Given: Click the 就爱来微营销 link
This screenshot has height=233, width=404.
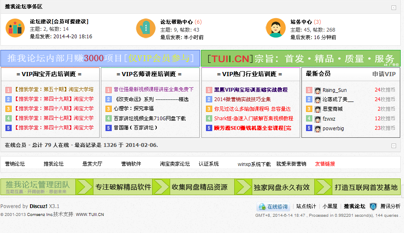Looking at the screenshot, I should (291, 164).
